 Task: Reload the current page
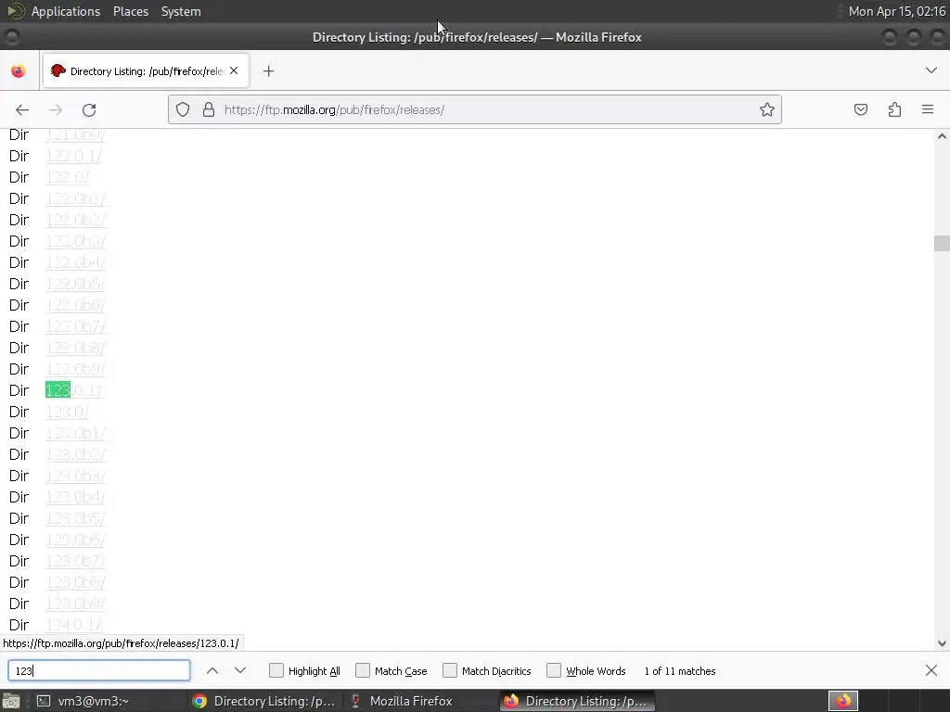[89, 109]
